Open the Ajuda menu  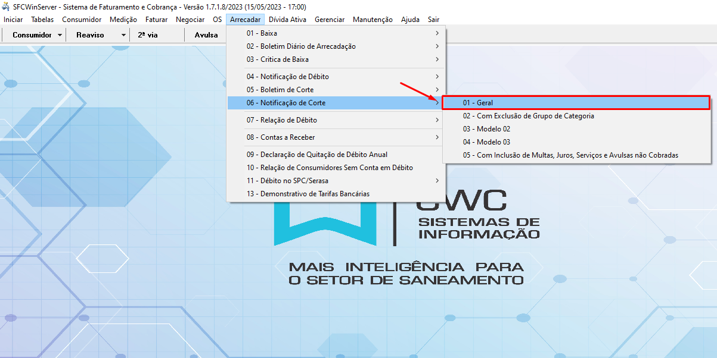coord(410,20)
